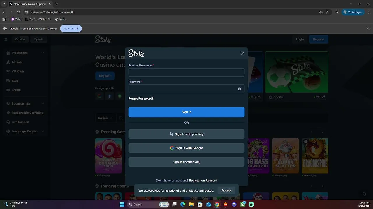Open the password manager key icon

[321, 12]
